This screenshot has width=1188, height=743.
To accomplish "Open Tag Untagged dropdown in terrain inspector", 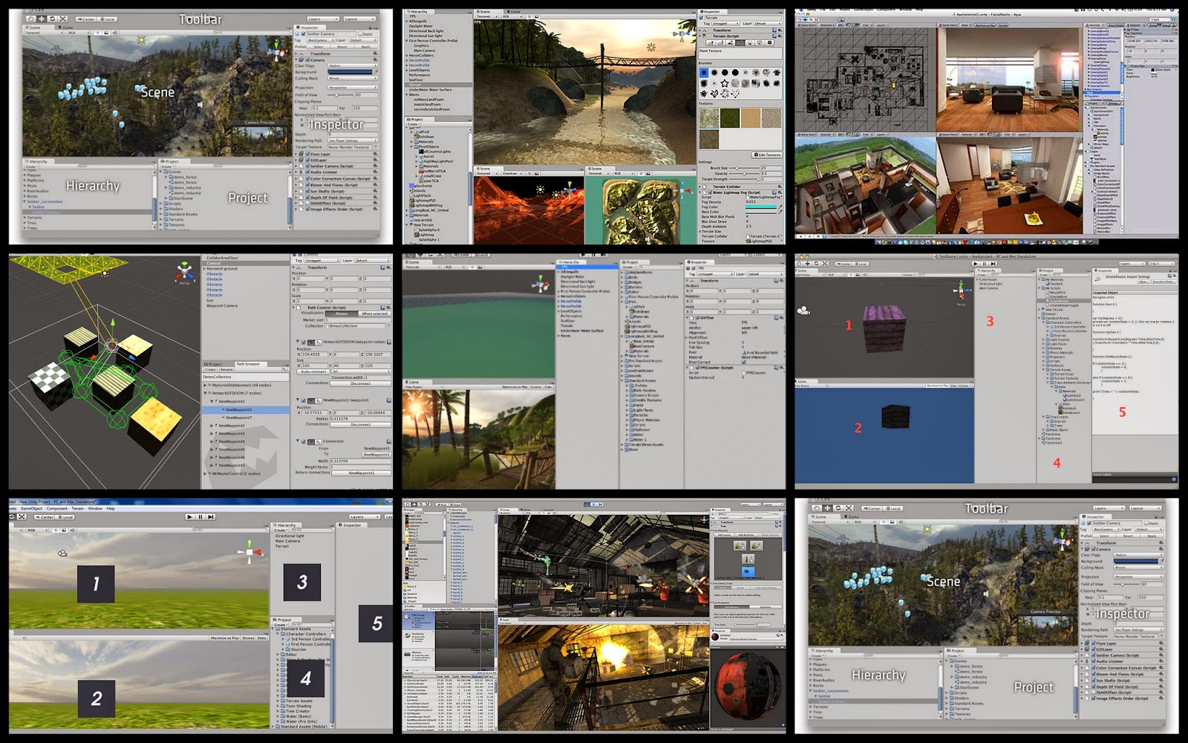I will click(725, 24).
